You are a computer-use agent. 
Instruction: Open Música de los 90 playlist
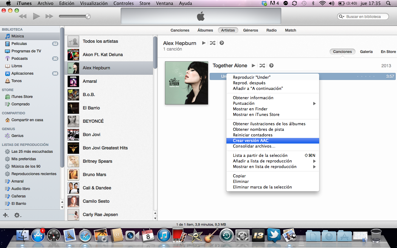tap(30, 166)
